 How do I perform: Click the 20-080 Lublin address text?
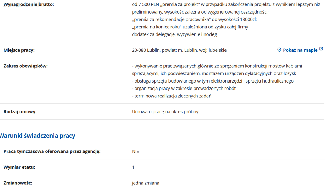click(x=179, y=50)
